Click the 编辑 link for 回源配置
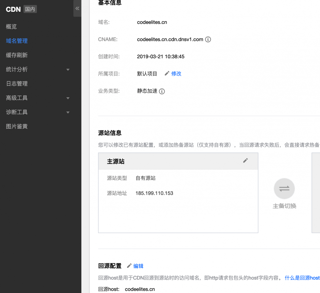The height and width of the screenshot is (293, 320). pos(138,266)
